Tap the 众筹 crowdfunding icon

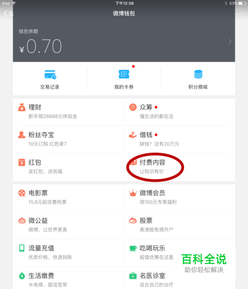click(x=133, y=107)
